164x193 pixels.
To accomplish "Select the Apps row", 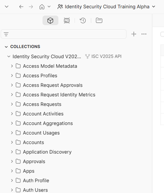I will coord(76,171).
